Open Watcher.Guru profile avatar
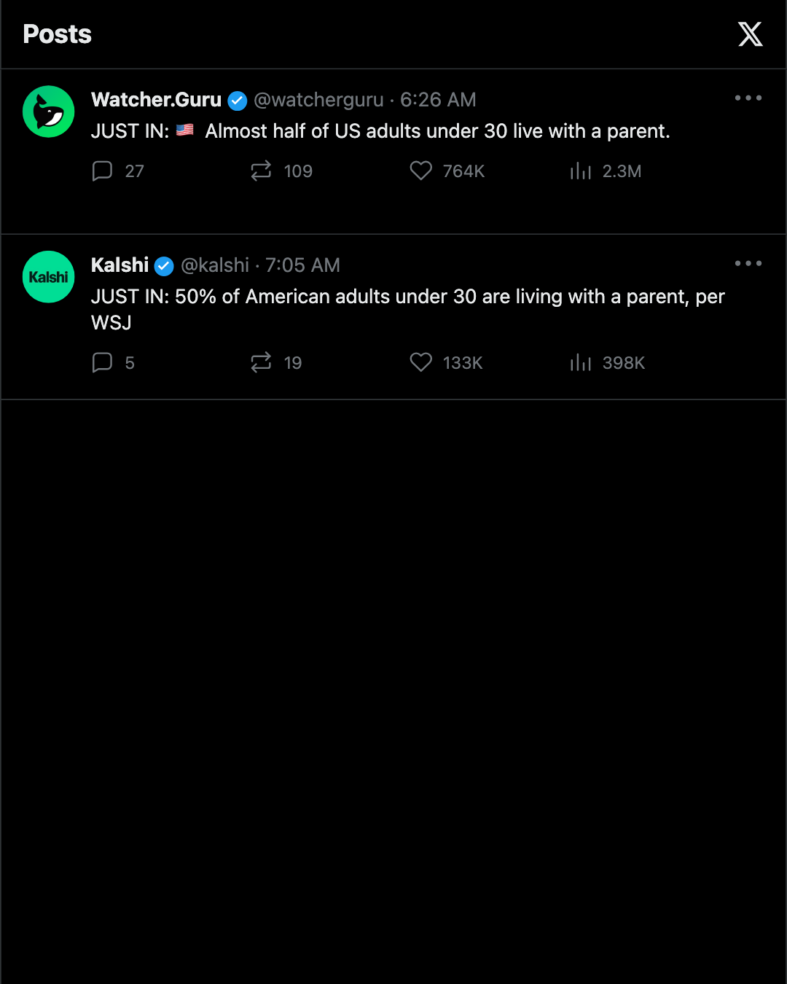Viewport: 787px width, 984px height. click(x=49, y=112)
